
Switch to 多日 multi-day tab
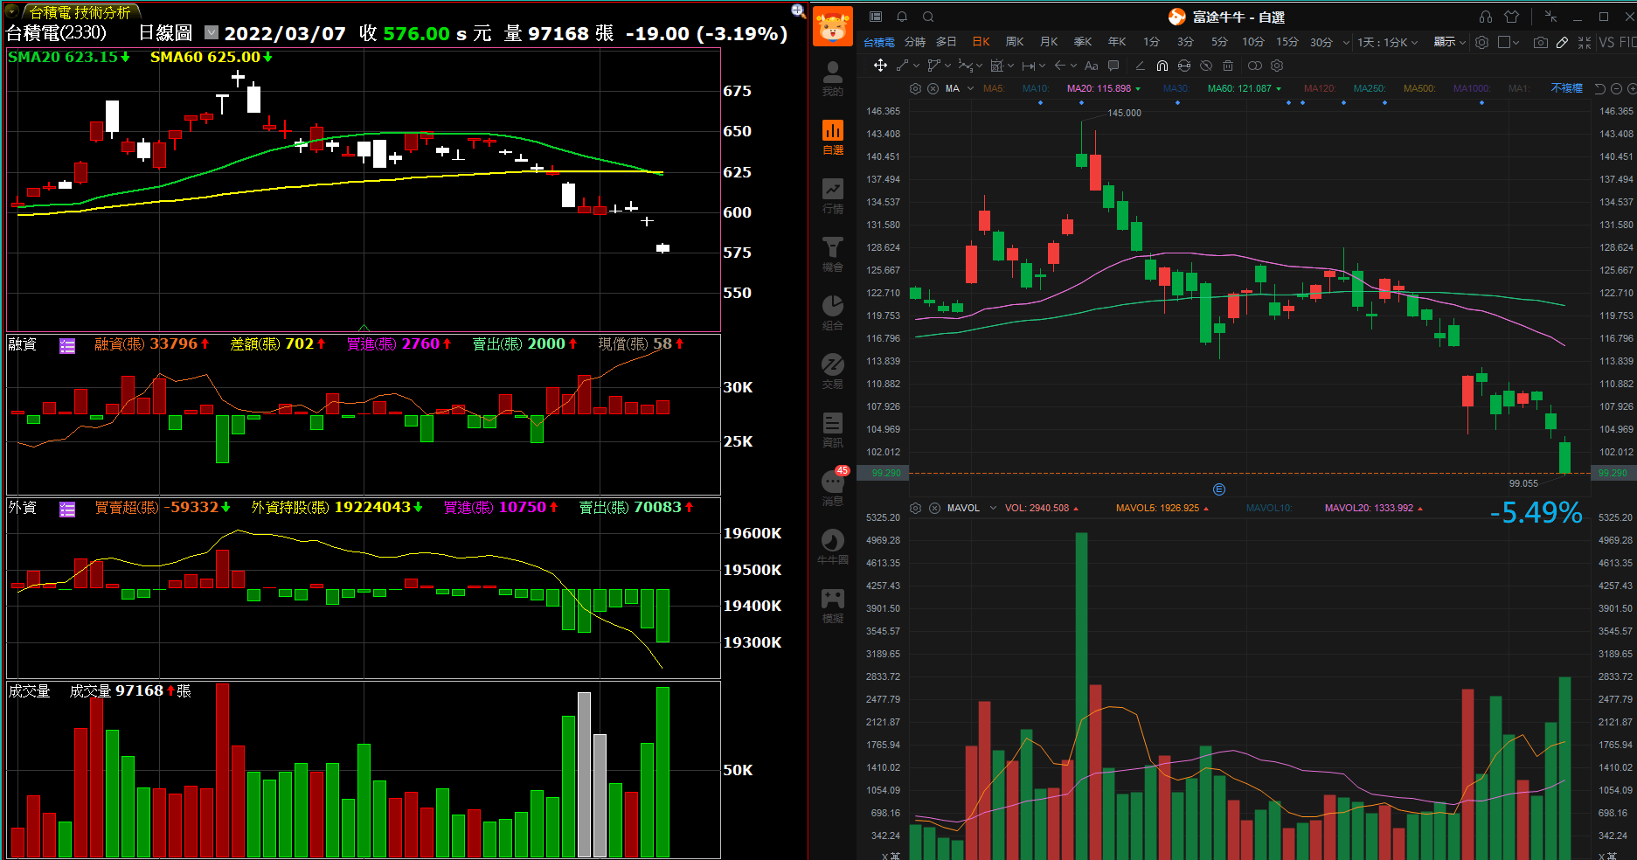click(x=947, y=42)
